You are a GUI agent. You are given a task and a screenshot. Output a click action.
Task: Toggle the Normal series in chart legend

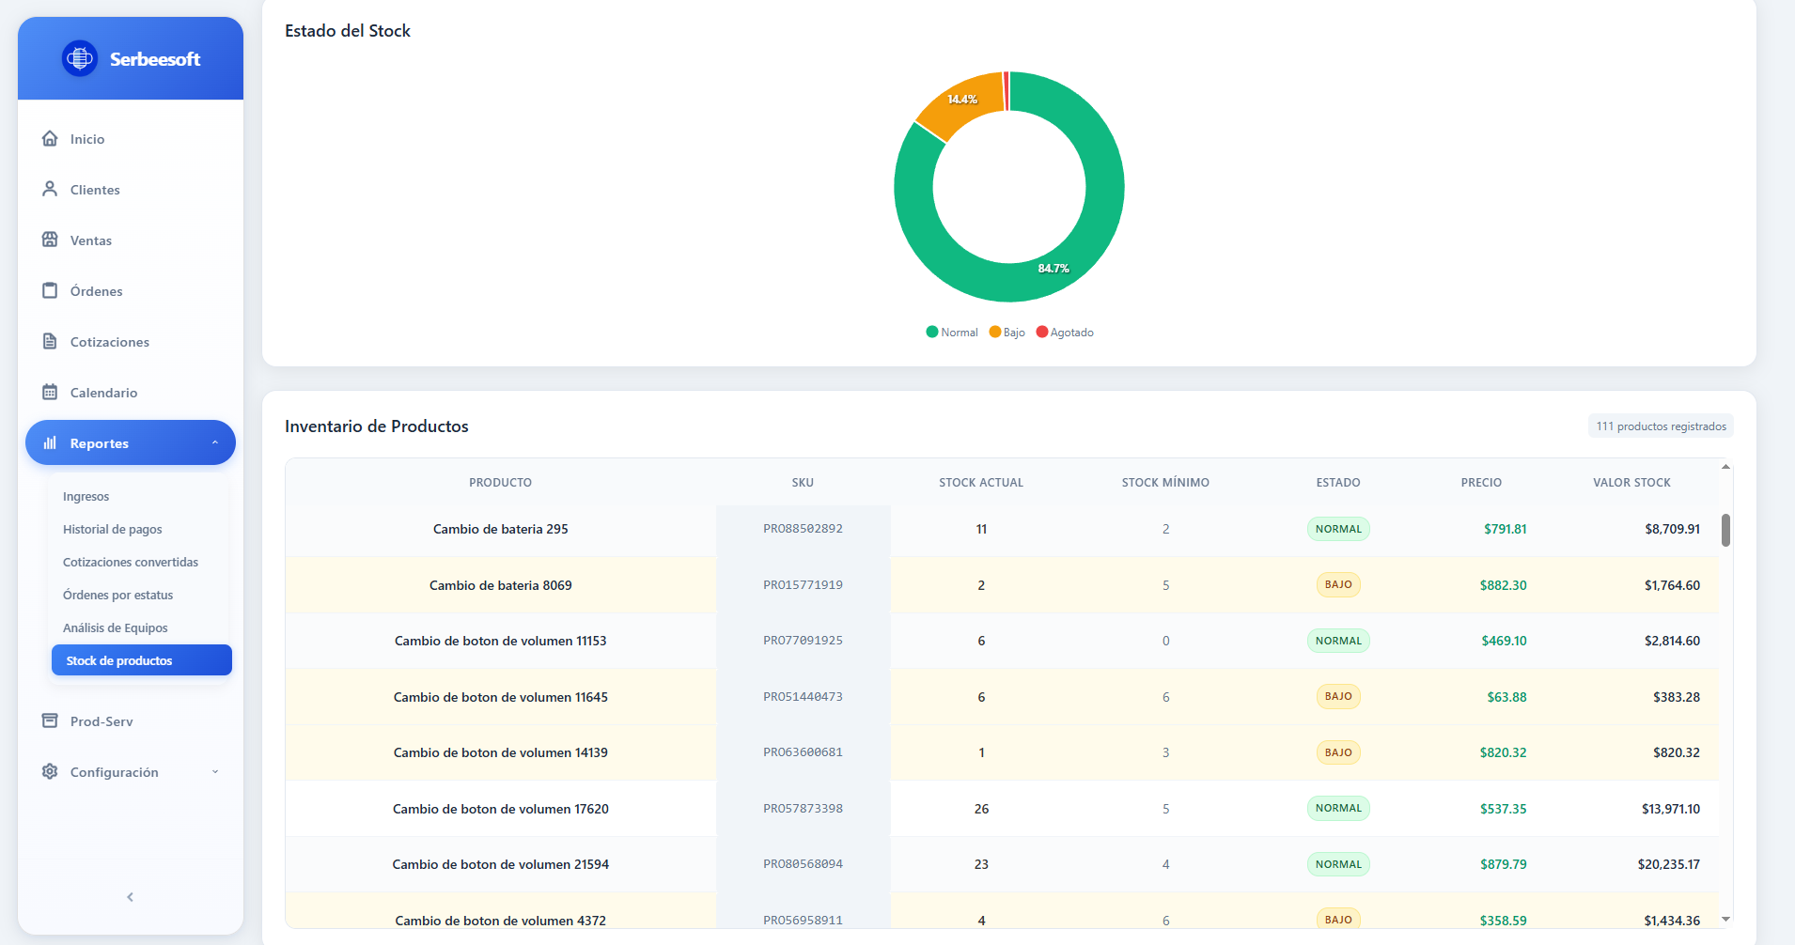point(952,332)
